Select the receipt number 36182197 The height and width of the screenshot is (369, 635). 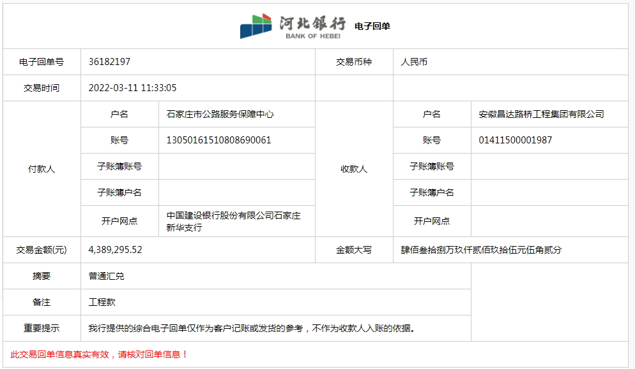[109, 62]
